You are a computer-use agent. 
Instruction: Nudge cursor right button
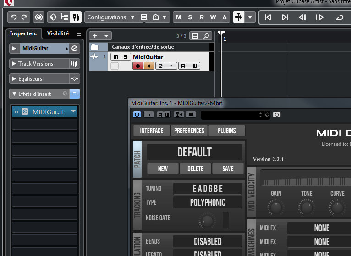coord(319,17)
